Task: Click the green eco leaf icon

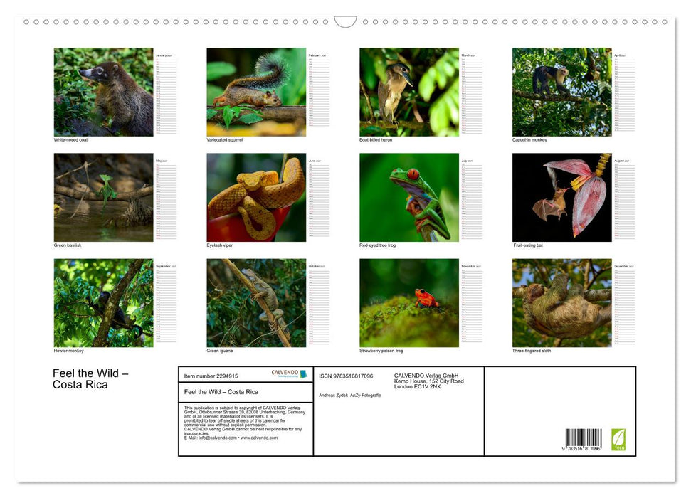Action: [618, 440]
